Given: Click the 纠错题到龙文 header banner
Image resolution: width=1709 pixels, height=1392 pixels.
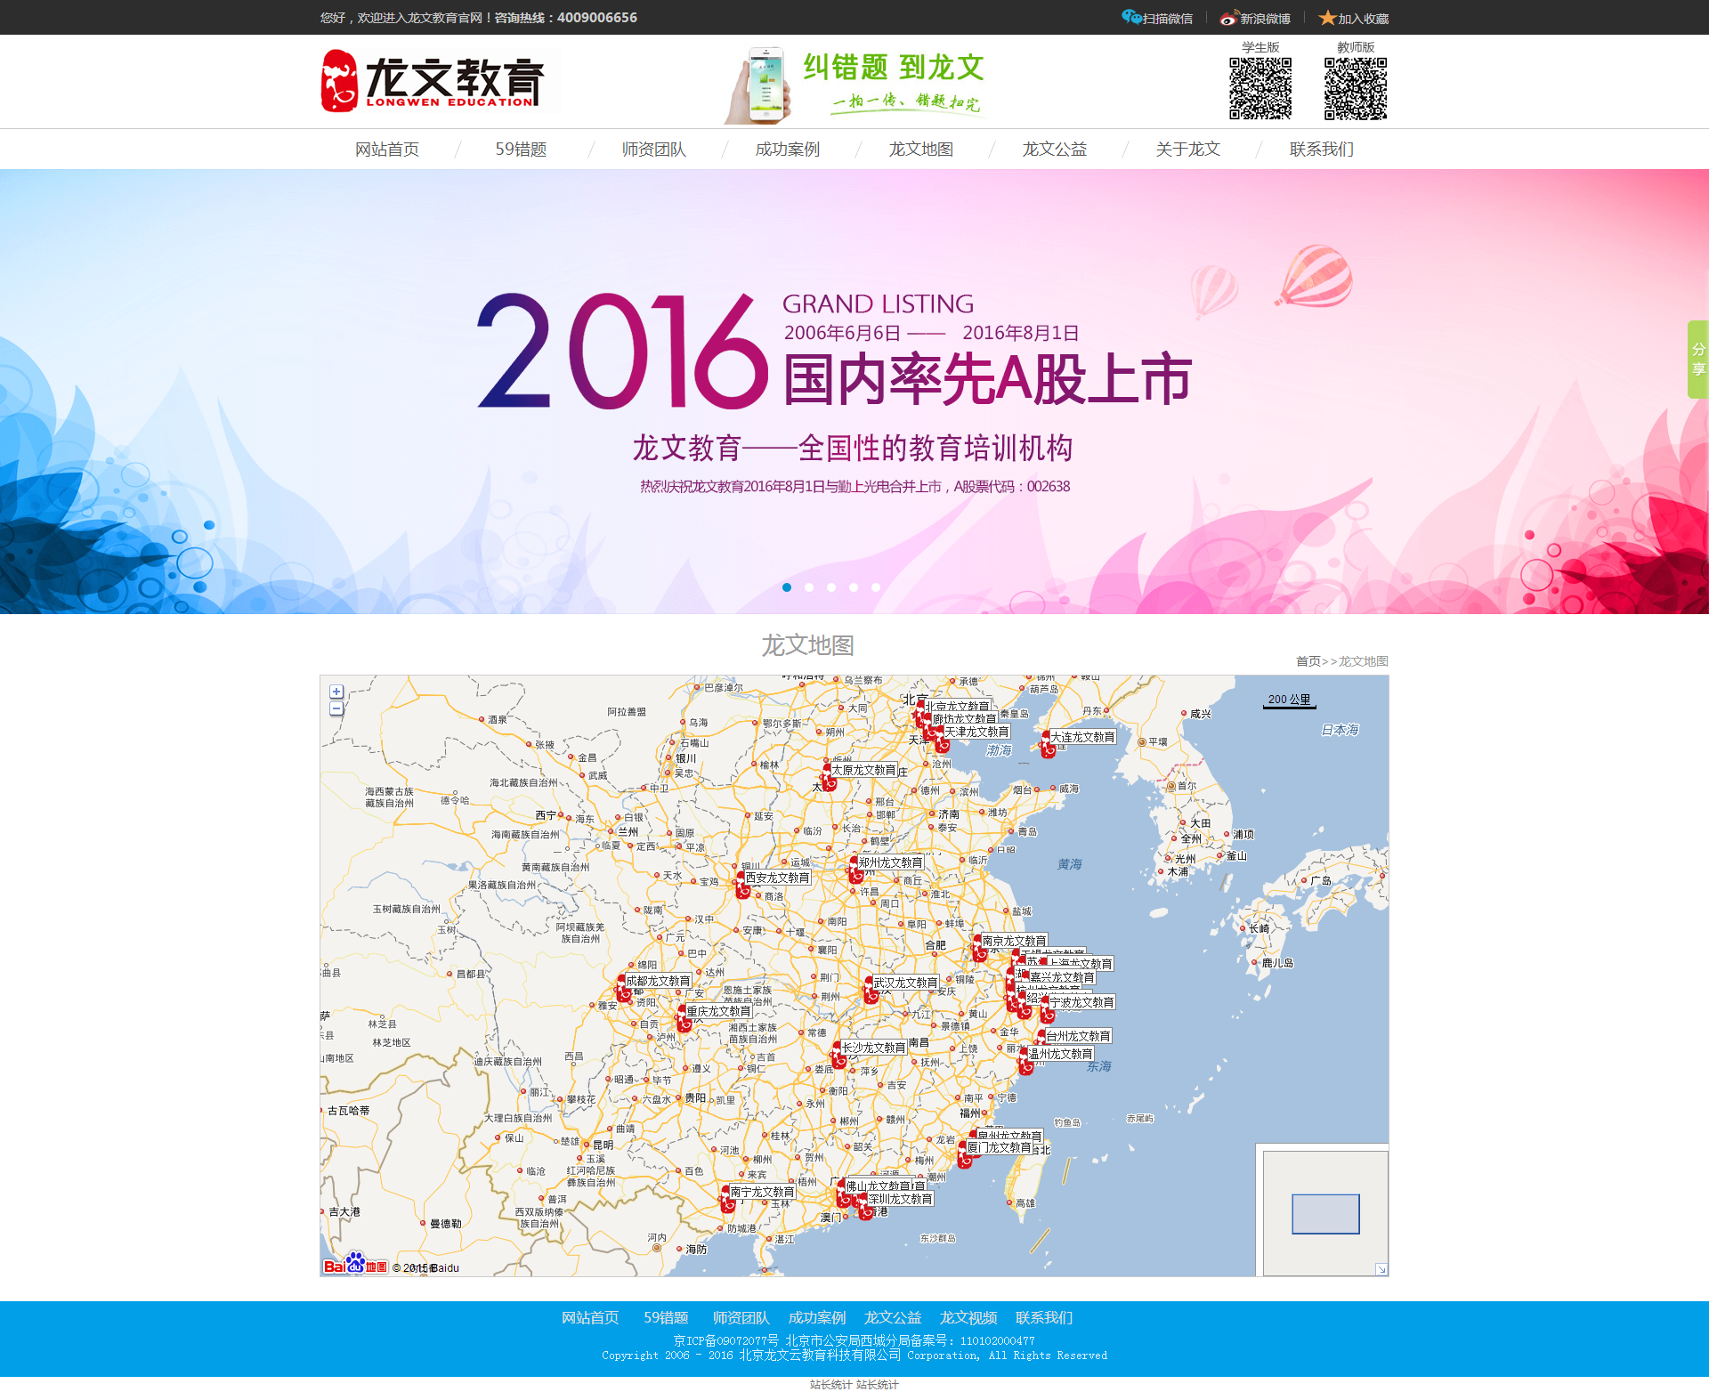Looking at the screenshot, I should click(x=856, y=85).
